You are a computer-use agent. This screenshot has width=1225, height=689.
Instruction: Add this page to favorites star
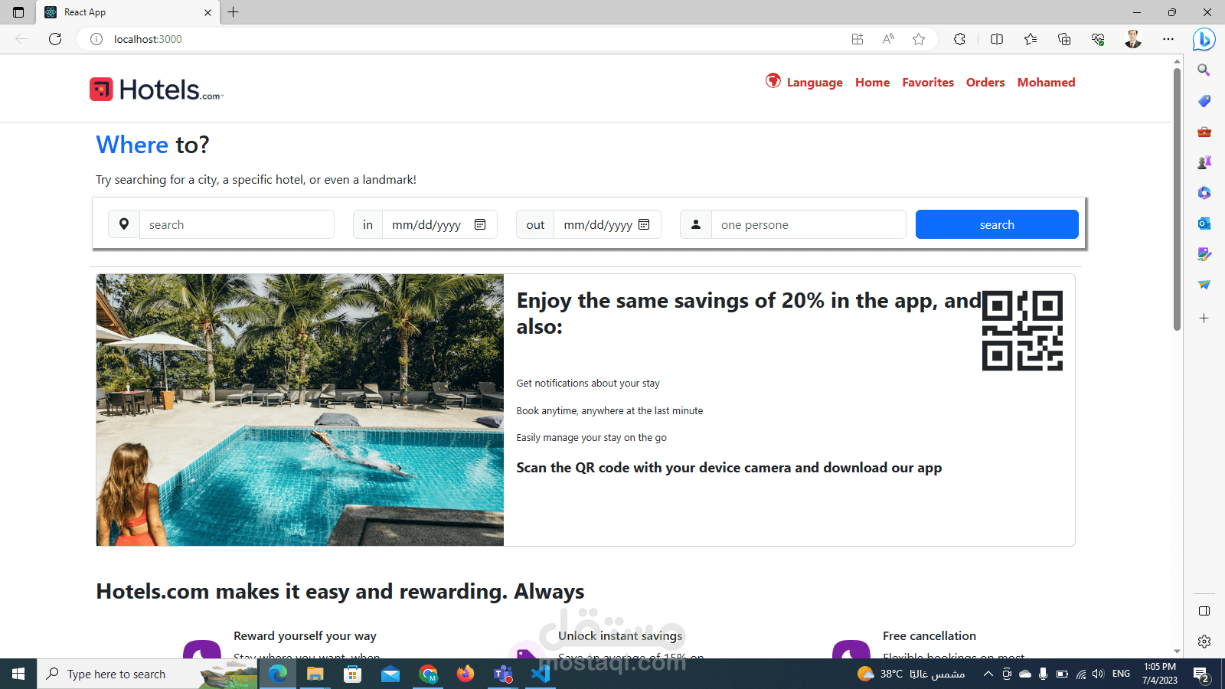919,39
